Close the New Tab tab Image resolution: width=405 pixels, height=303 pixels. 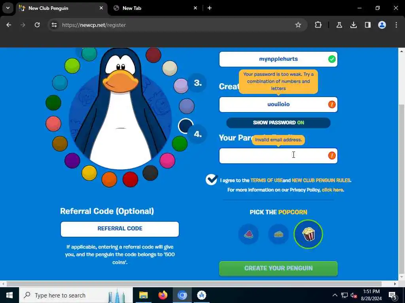tap(195, 8)
